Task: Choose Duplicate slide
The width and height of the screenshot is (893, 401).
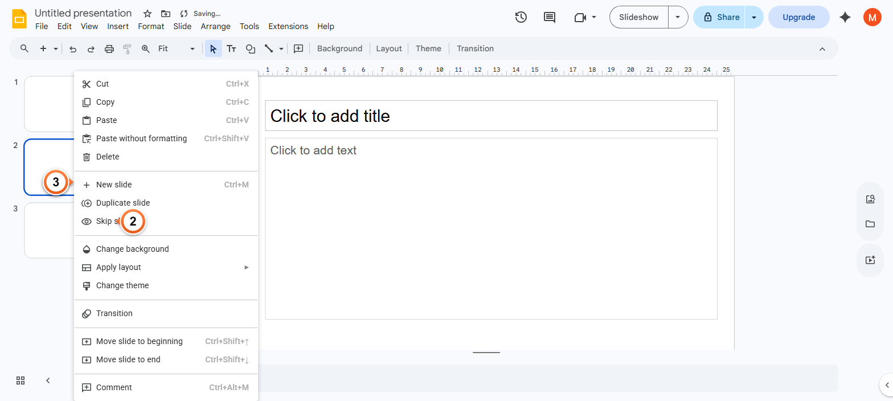Action: [166, 203]
